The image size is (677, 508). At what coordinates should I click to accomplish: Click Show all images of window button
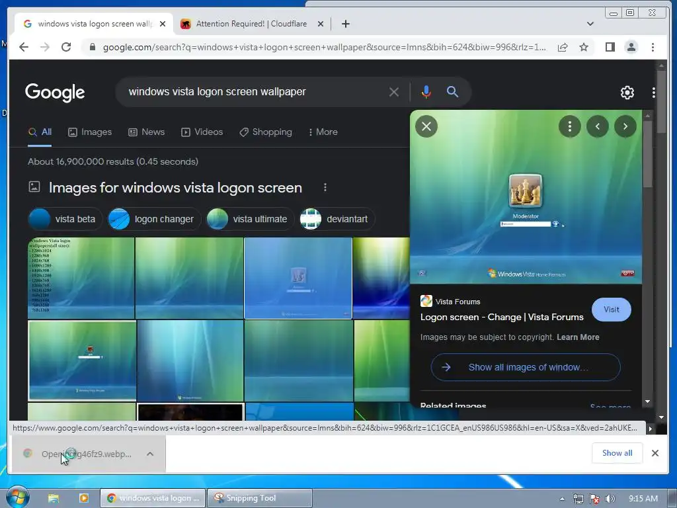[526, 367]
